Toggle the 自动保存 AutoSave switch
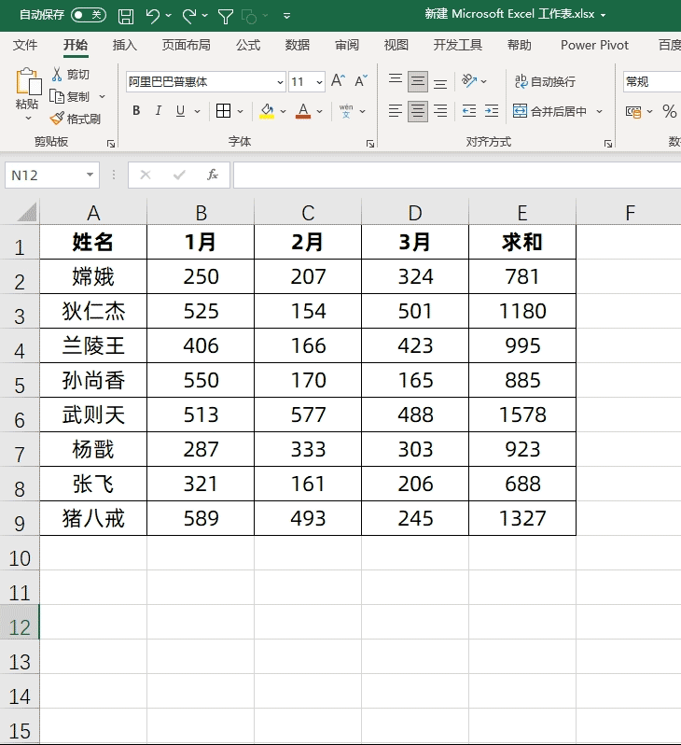This screenshot has height=745, width=681. pyautogui.click(x=89, y=15)
